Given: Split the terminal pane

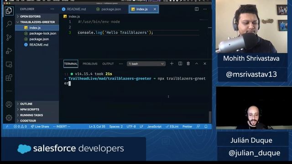Looking at the screenshot, I should pyautogui.click(x=180, y=64).
